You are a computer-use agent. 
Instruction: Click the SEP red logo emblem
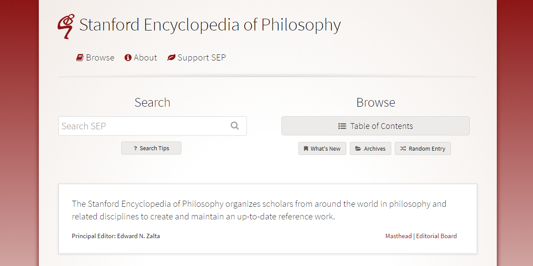(x=66, y=26)
